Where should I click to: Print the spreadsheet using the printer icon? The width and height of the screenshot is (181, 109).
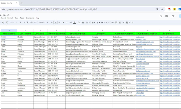coord(3,23)
